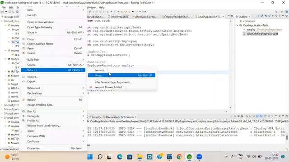Click the volume icon in system tray
Viewport: 289px width, 162px height.
pos(254,157)
